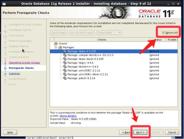Click the gear icon beside unixODBC-devel-2.2.11

65,74
